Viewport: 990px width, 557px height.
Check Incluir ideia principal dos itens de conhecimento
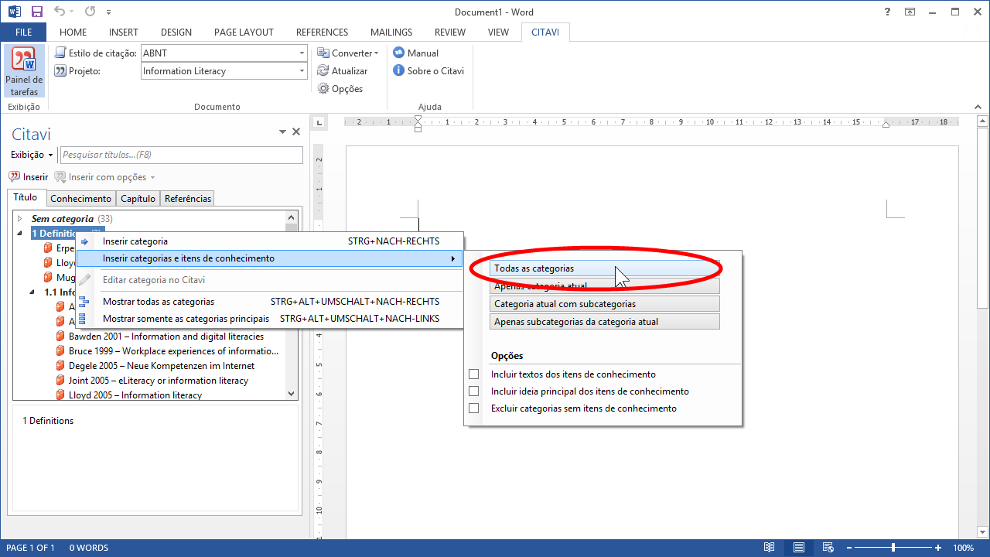pos(474,391)
